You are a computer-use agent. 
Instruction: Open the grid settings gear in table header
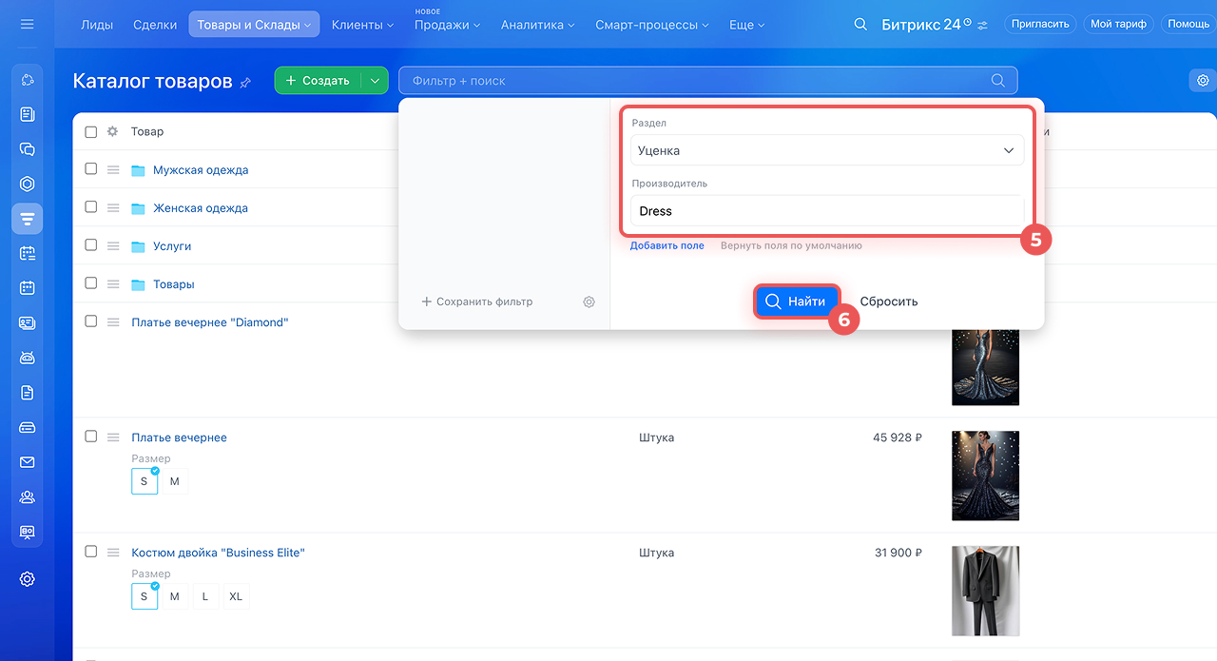point(112,132)
